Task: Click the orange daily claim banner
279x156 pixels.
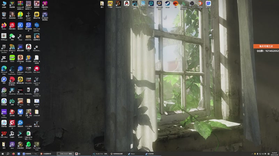Action: (266, 46)
